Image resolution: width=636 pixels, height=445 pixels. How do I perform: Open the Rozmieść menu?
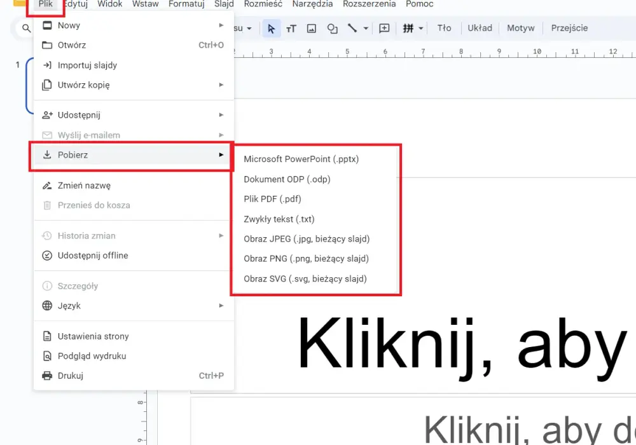(263, 4)
